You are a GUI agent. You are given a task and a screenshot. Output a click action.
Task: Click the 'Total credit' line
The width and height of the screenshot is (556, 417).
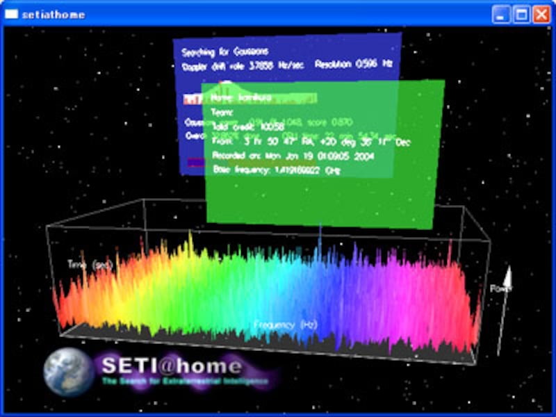(248, 126)
